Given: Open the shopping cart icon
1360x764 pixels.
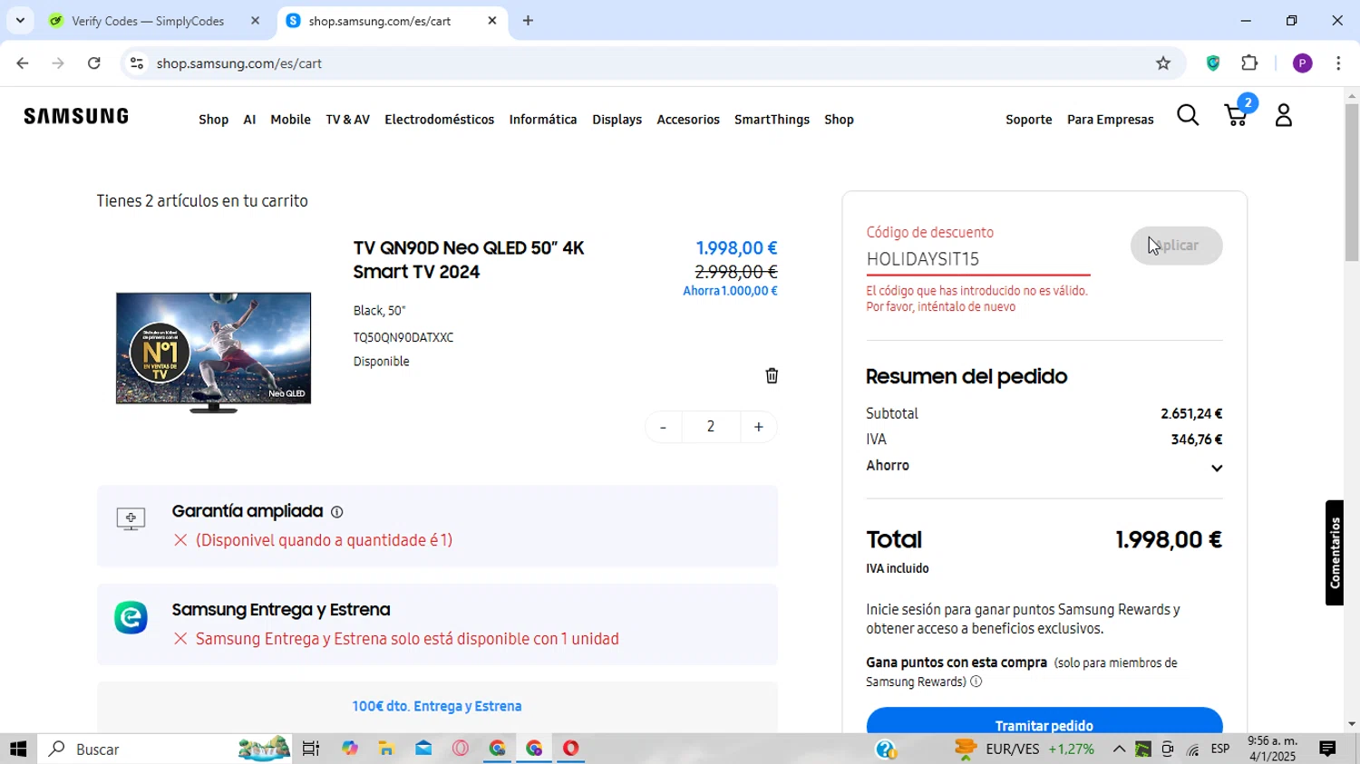Looking at the screenshot, I should (1238, 113).
